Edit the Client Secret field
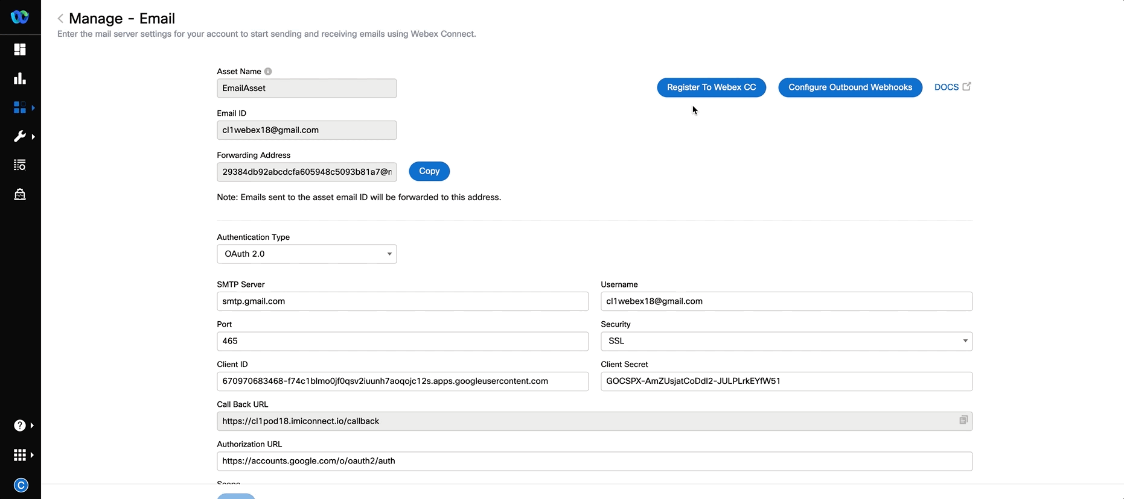This screenshot has width=1124, height=499. coord(787,381)
